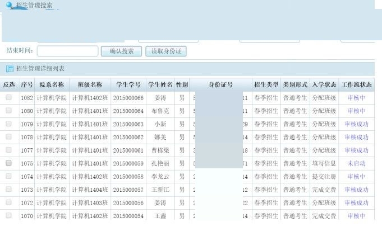Click the student name 孔艳丽
382x227 pixels.
coord(160,163)
